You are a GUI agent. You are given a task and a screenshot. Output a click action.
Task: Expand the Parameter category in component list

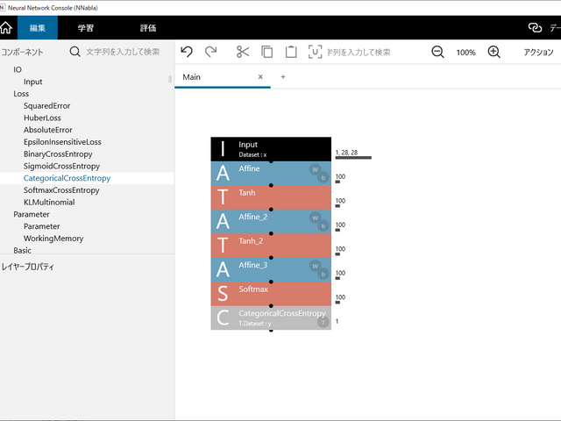pyautogui.click(x=32, y=214)
